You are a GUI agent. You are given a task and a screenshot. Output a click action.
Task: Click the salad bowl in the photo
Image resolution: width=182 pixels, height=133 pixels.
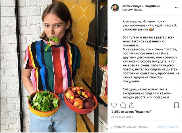[44, 103]
